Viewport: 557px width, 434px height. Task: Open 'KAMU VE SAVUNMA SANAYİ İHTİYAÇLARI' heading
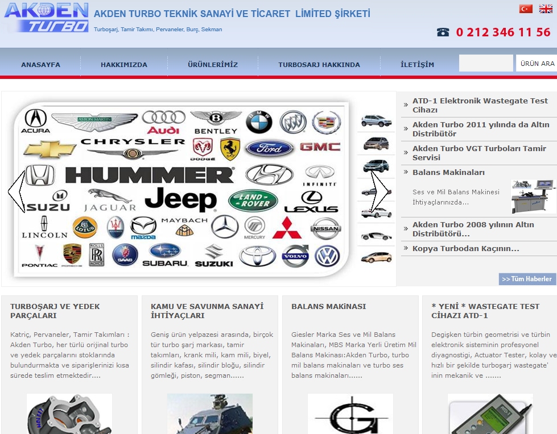coord(207,311)
